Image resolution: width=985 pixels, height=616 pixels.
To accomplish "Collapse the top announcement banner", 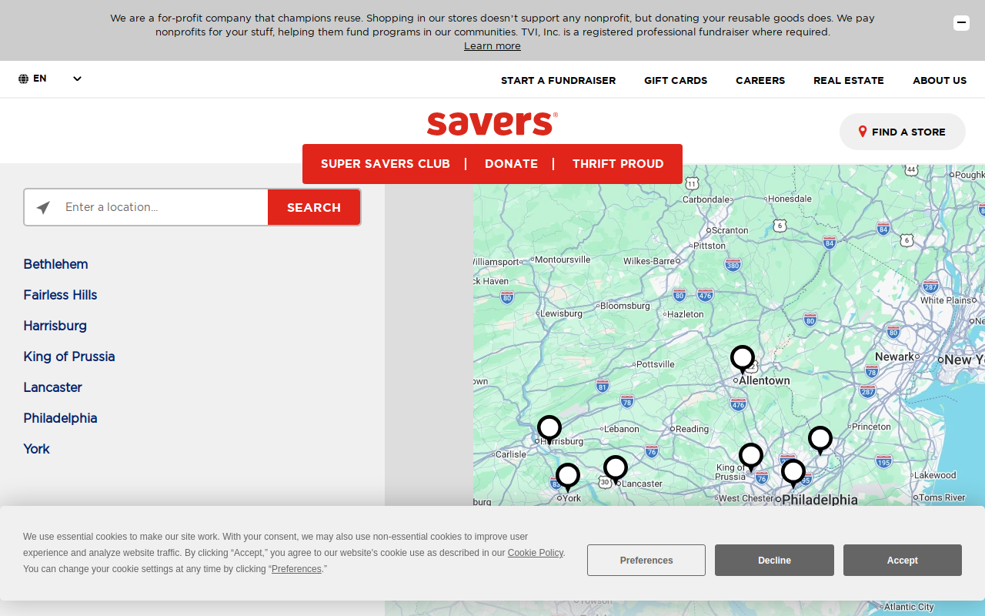I will 961,23.
